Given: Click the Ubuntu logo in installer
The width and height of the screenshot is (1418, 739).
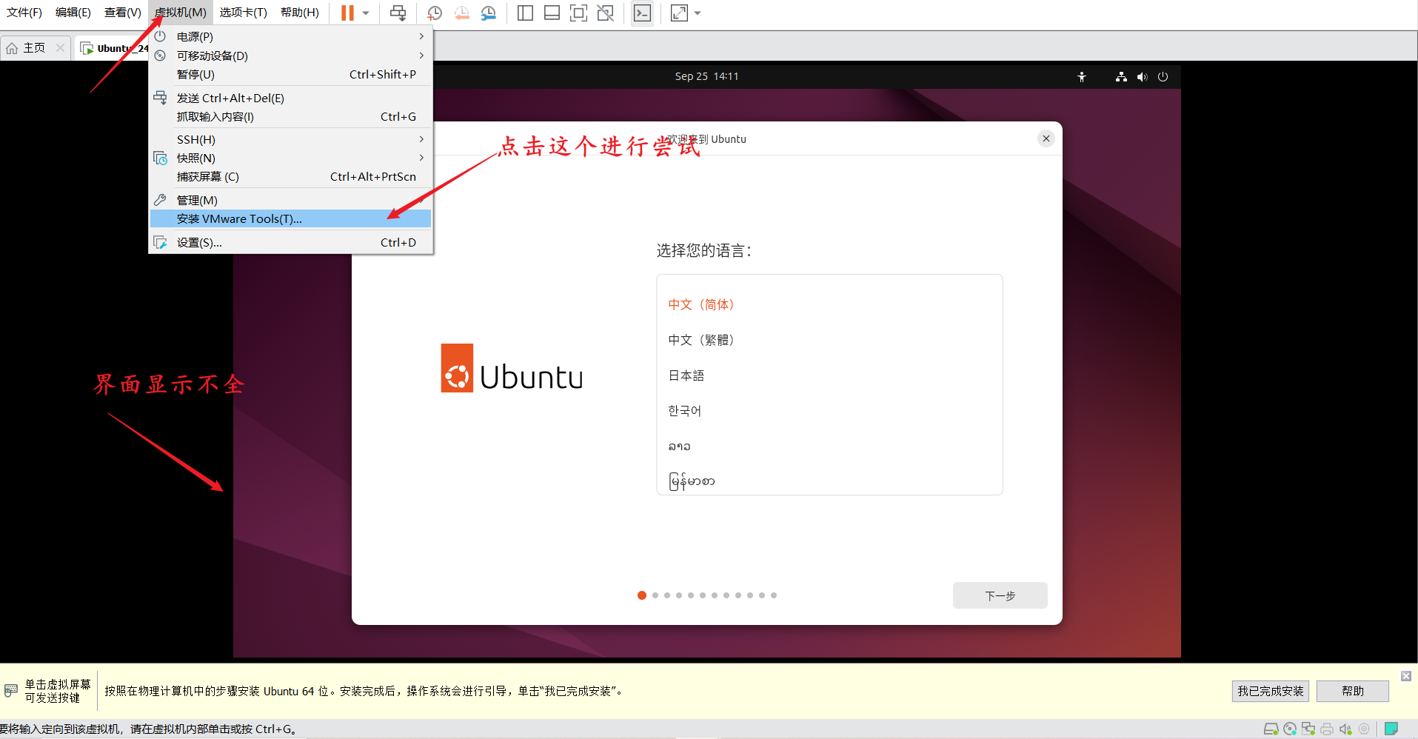Looking at the screenshot, I should click(512, 368).
